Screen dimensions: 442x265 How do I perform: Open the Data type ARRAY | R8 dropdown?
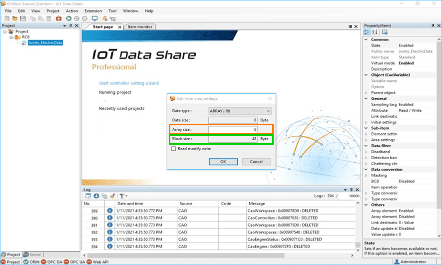click(x=240, y=111)
